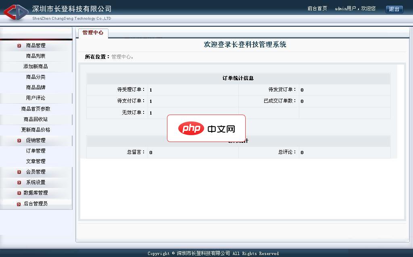Viewport: 413px width, 257px height.
Task: Open 前台首页 from the top menu
Action: pos(317,8)
